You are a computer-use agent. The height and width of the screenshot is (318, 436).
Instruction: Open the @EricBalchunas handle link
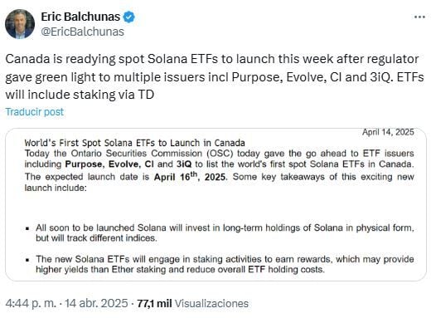(x=82, y=32)
